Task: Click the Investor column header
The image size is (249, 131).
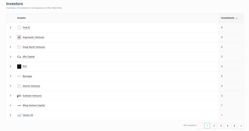Action: (x=21, y=18)
